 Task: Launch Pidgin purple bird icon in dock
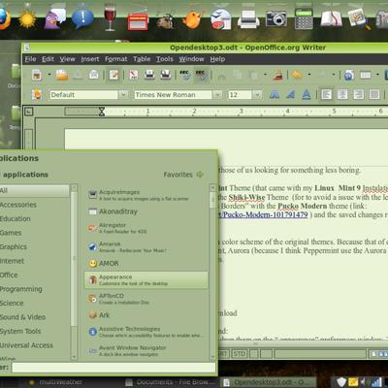pos(54,18)
